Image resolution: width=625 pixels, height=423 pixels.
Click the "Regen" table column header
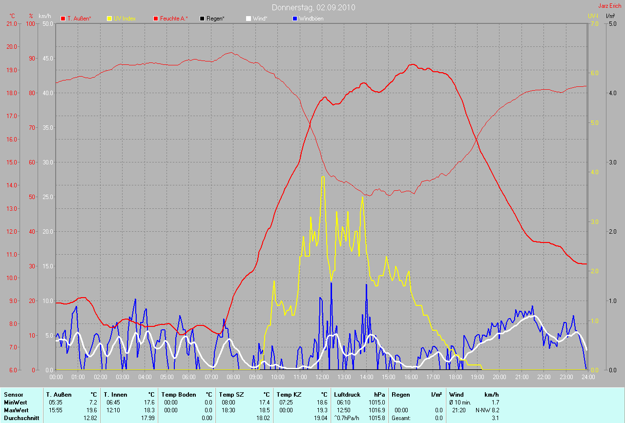coord(401,395)
